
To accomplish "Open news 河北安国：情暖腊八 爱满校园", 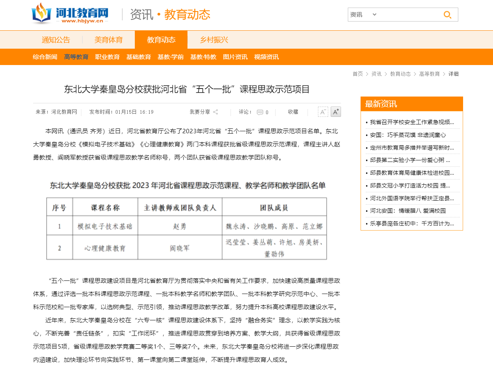I will point(408,211).
